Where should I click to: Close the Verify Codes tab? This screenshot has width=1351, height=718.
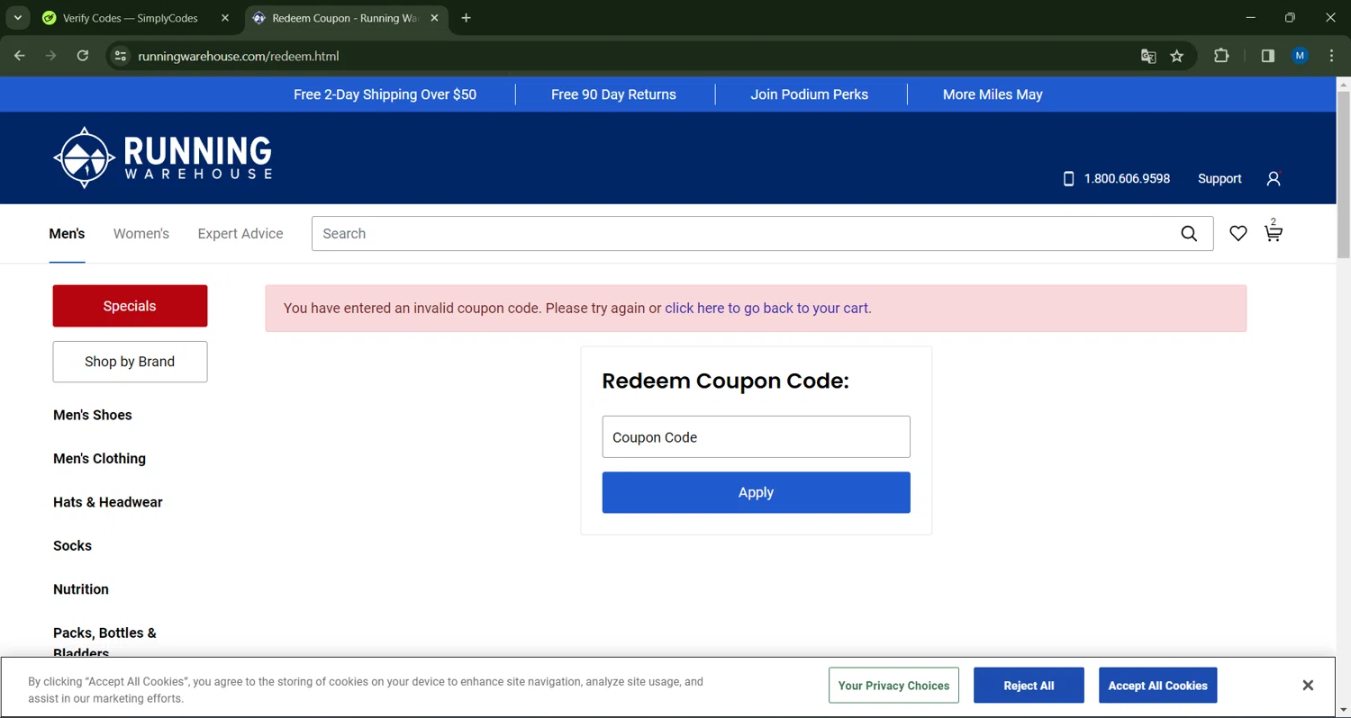tap(225, 18)
